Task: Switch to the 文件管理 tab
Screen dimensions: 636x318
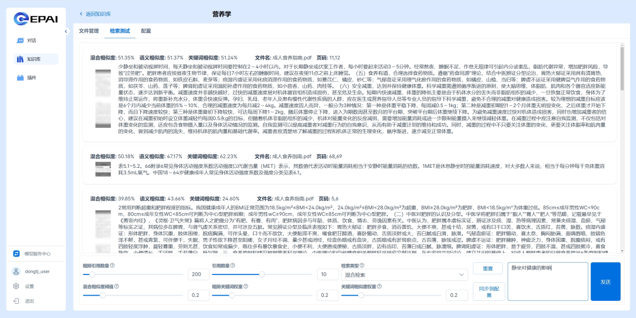Action: (x=89, y=31)
